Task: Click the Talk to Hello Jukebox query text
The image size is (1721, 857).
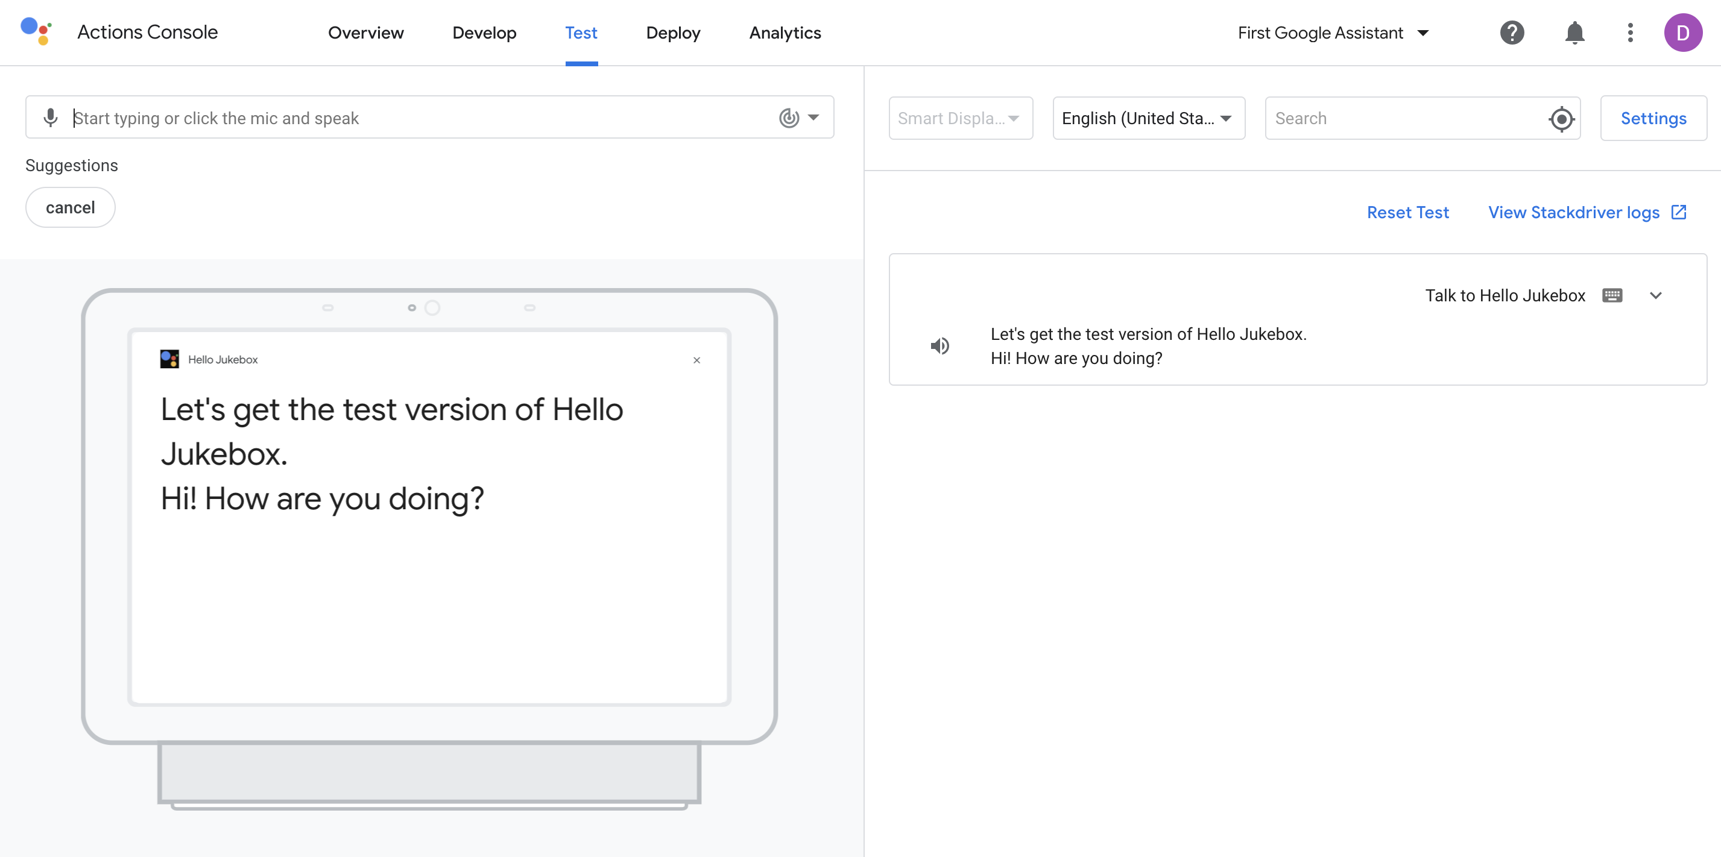Action: coord(1505,295)
